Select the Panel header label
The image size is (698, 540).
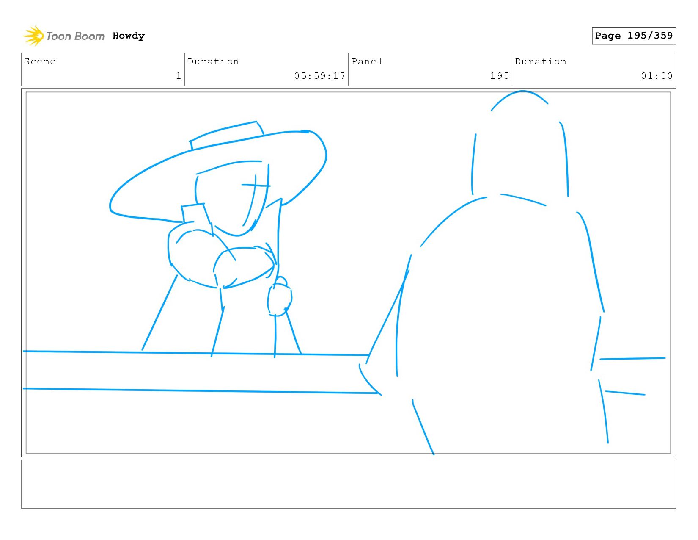coord(367,61)
